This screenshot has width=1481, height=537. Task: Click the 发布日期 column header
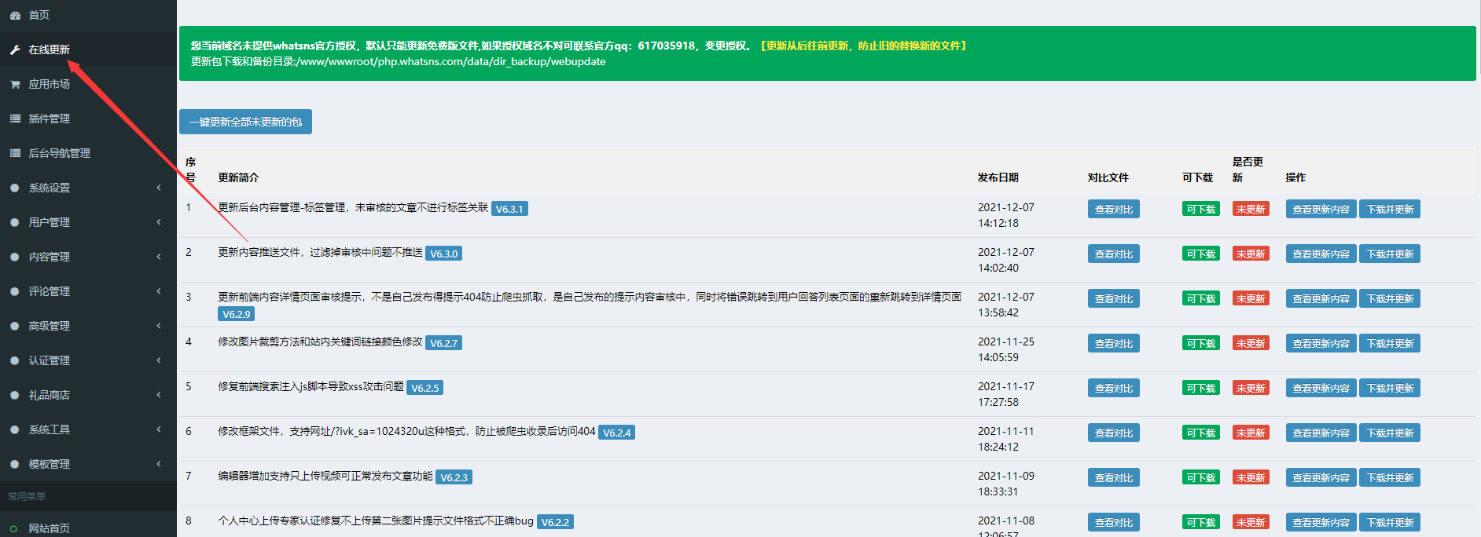[998, 177]
